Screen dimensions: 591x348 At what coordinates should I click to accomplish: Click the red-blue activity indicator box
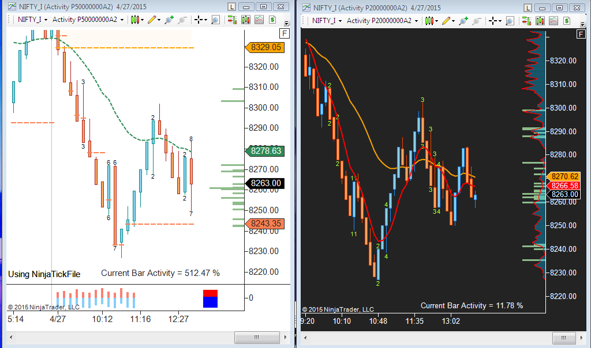coord(210,298)
